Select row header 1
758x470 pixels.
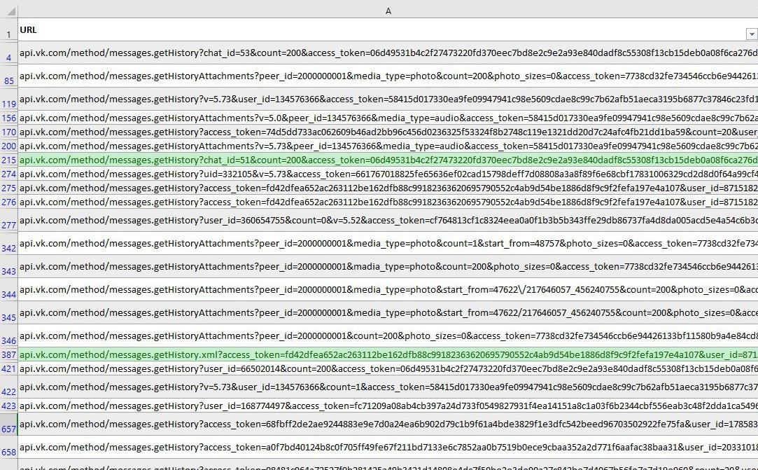[8, 29]
